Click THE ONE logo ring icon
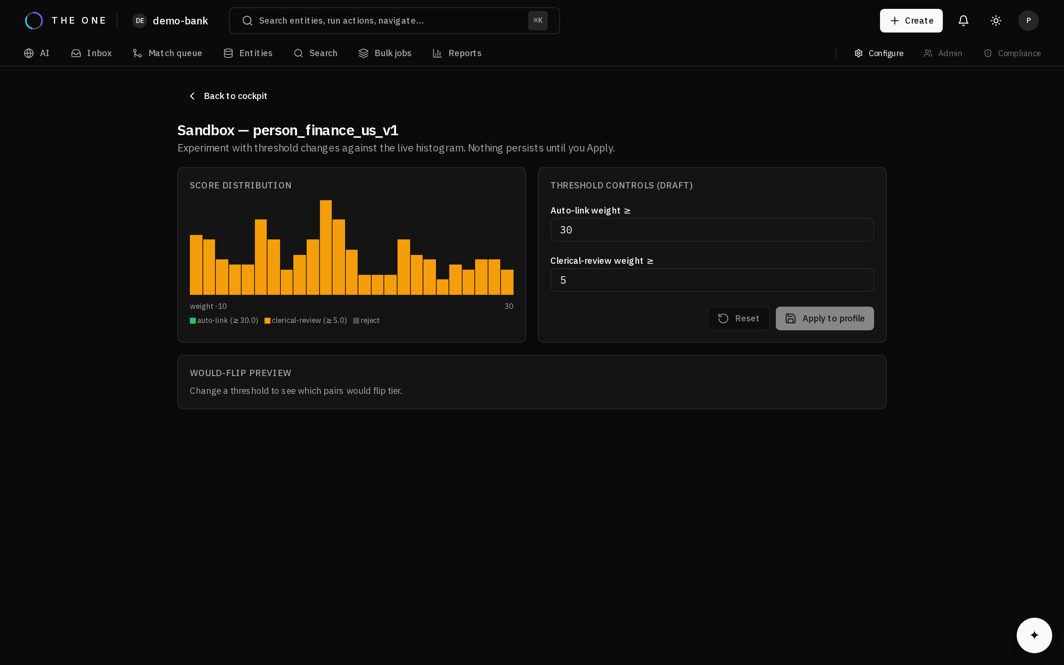This screenshot has height=665, width=1064. (34, 21)
